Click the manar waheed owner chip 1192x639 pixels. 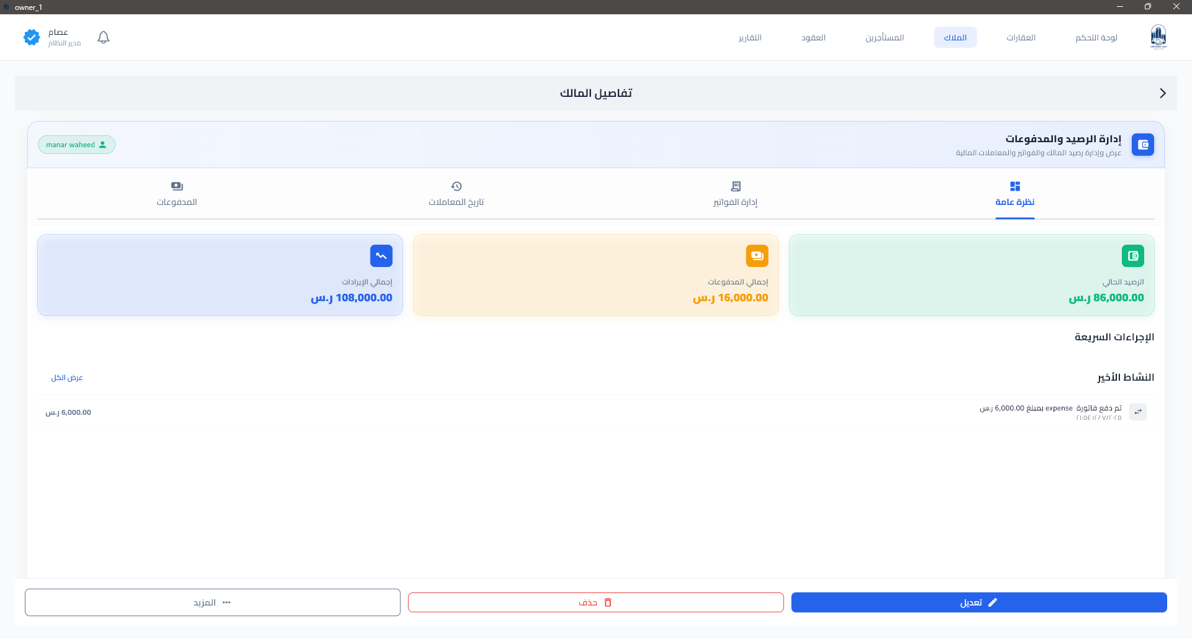[76, 145]
